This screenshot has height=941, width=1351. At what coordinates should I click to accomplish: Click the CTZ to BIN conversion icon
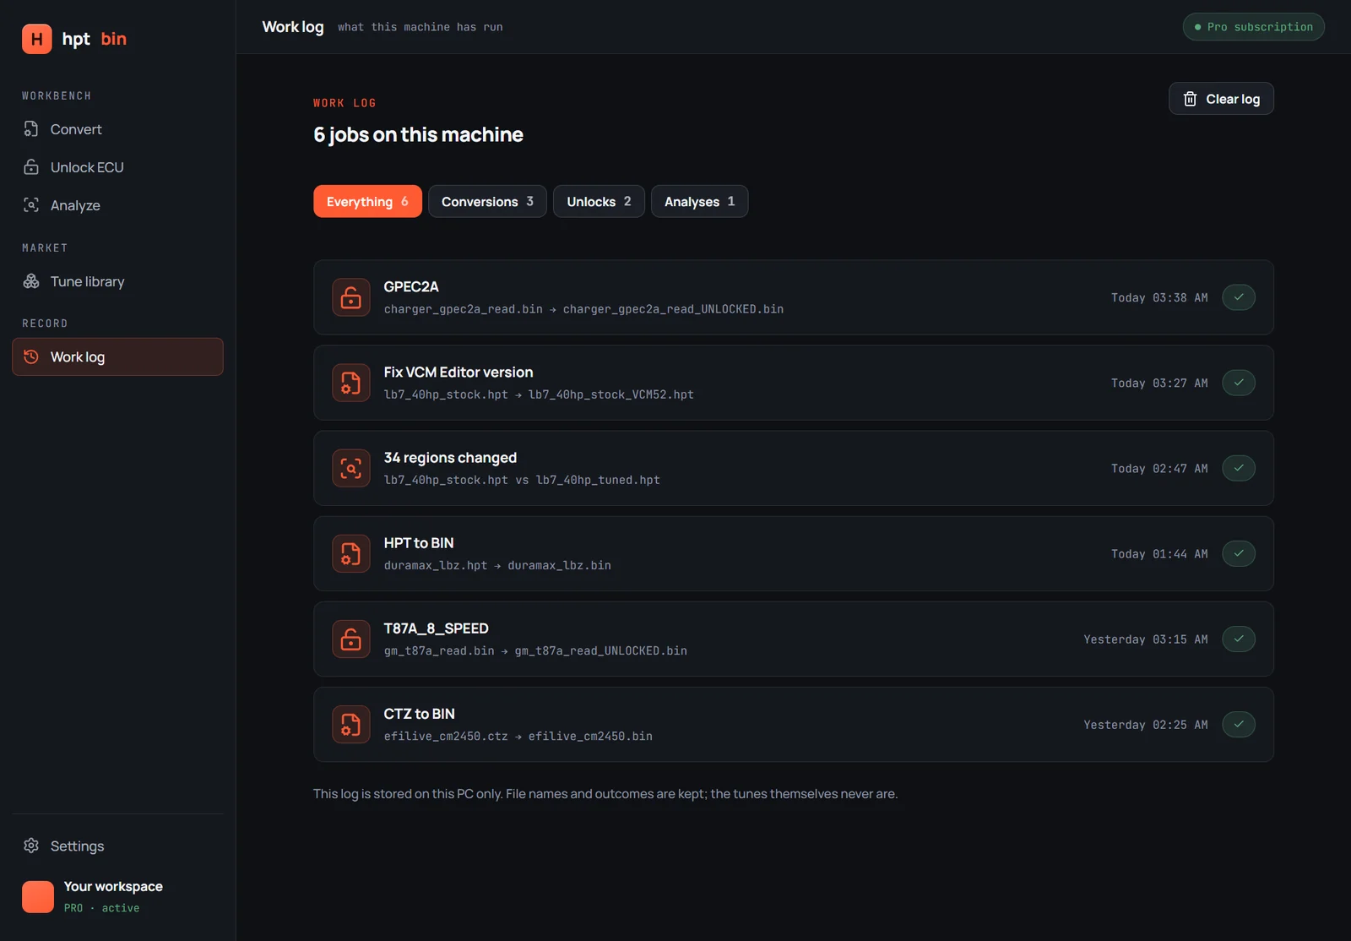pyautogui.click(x=351, y=724)
